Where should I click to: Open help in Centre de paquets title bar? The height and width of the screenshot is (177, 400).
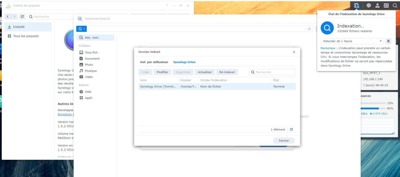[x=167, y=6]
